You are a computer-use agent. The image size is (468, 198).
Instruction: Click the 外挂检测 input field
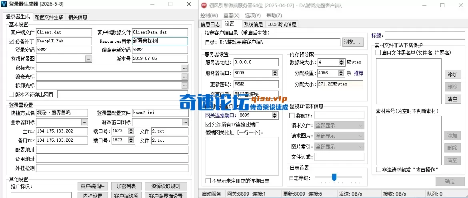(x=112, y=168)
